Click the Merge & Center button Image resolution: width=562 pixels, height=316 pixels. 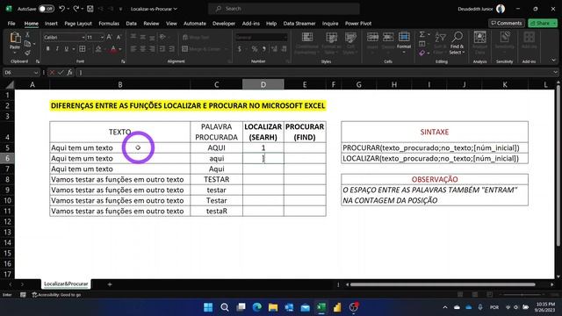point(202,49)
